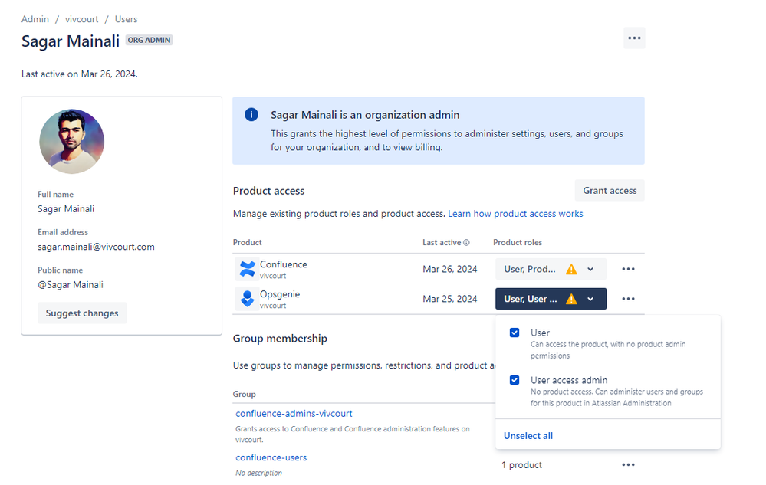Open the confluence-admins-vivcourt group link

294,413
